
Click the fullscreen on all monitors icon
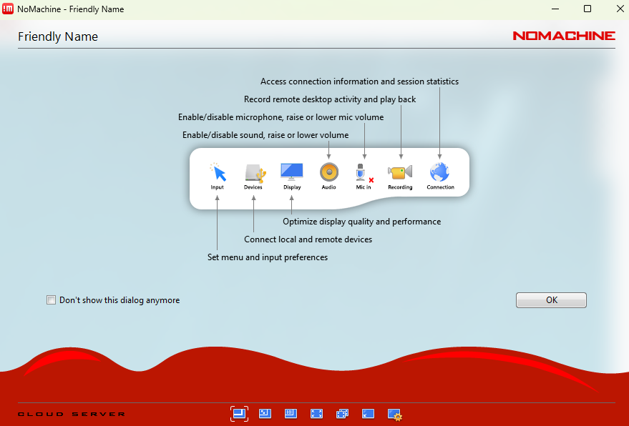tap(342, 413)
